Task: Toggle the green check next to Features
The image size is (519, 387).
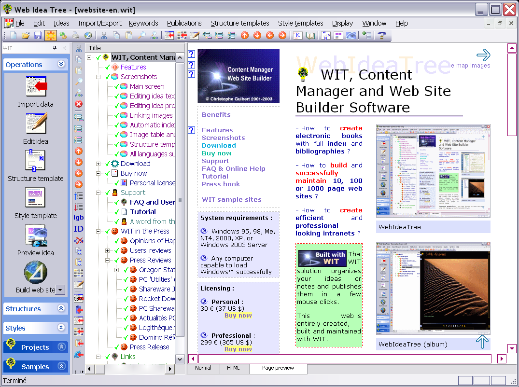Action: click(x=108, y=67)
